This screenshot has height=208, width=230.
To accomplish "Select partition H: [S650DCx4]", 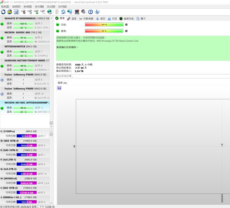I will click(x=25, y=181).
